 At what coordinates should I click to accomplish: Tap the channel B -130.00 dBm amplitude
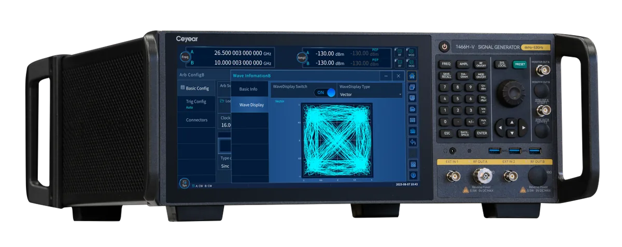click(330, 63)
